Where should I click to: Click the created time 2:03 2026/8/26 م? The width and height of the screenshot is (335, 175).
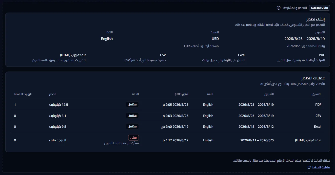coord(175,116)
